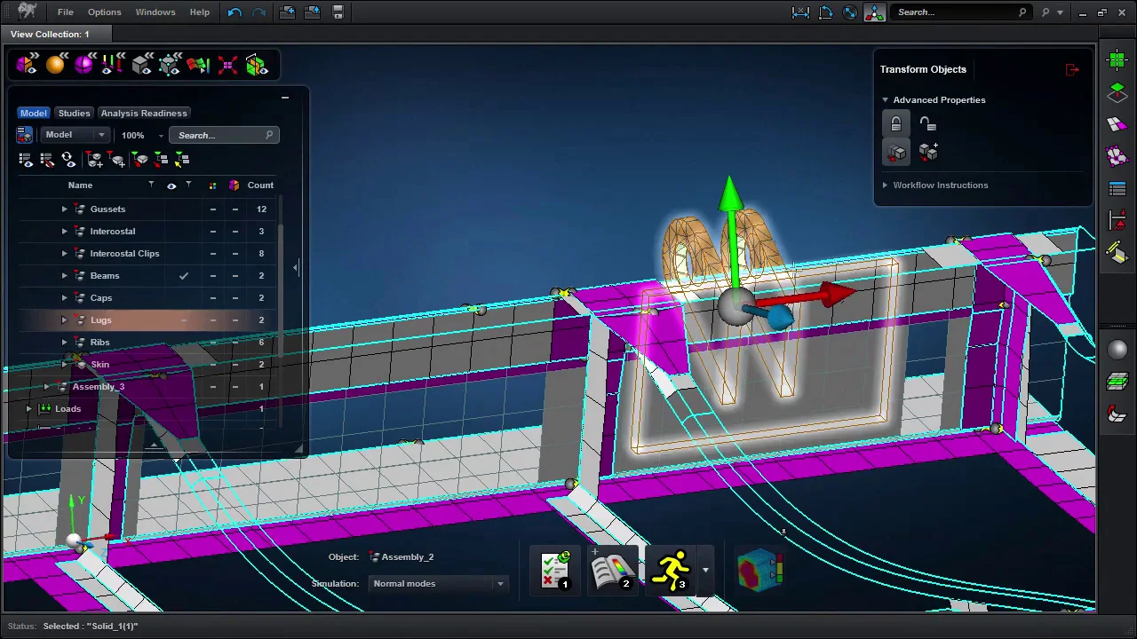This screenshot has width=1137, height=639.
Task: Open the model check checklist icon
Action: pos(555,570)
